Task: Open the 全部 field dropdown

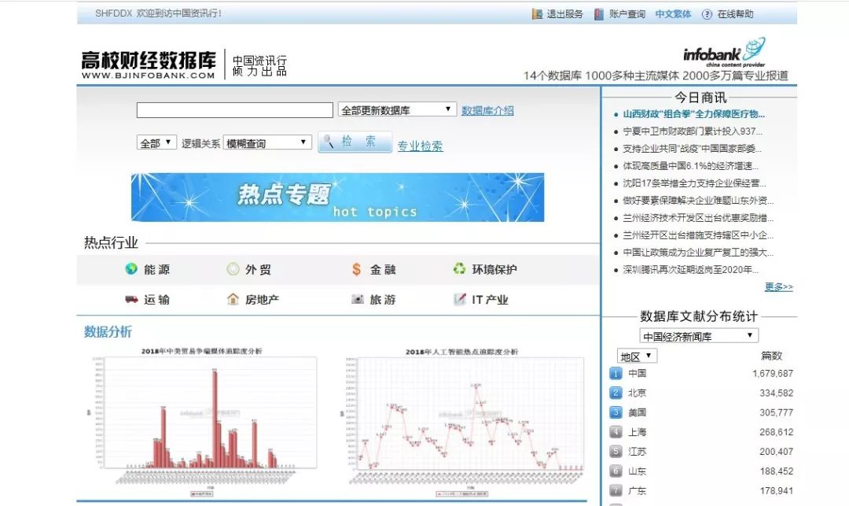Action: (156, 142)
